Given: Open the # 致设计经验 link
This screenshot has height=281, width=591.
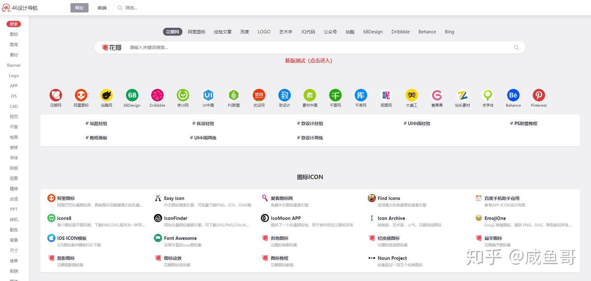Looking at the screenshot, I should 310,124.
